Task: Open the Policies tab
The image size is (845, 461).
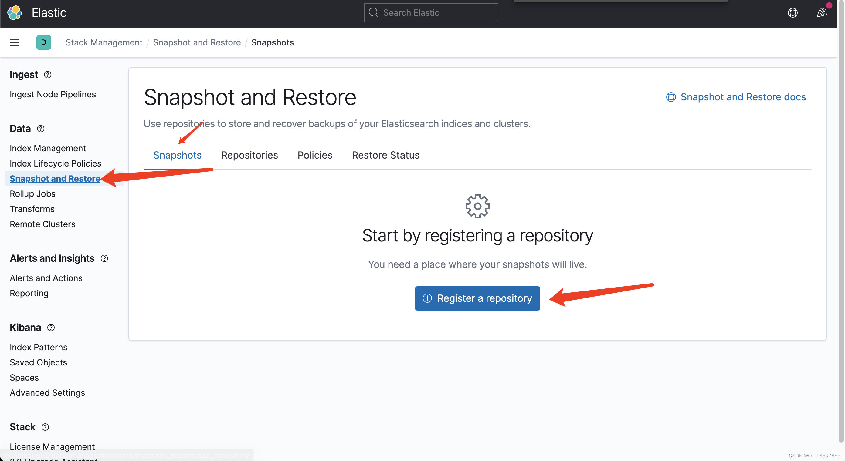Action: click(314, 155)
